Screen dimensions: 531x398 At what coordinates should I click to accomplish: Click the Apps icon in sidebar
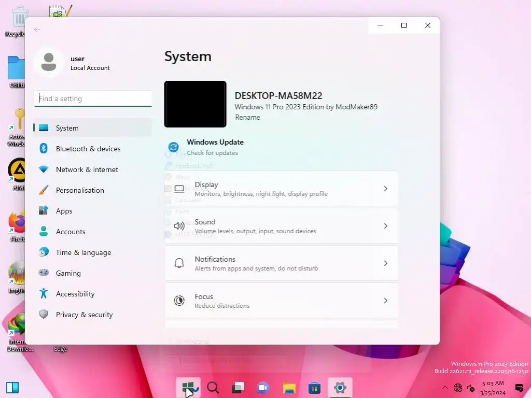point(44,210)
